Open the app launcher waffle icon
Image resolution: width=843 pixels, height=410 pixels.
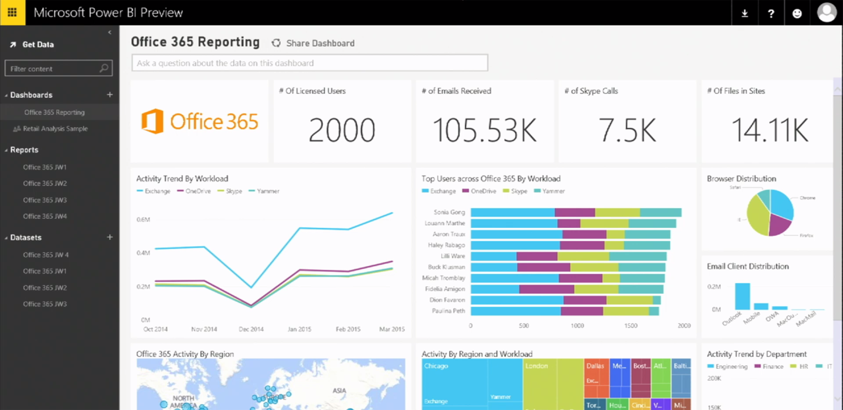click(12, 13)
